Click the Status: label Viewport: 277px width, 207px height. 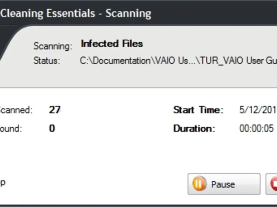click(x=47, y=61)
